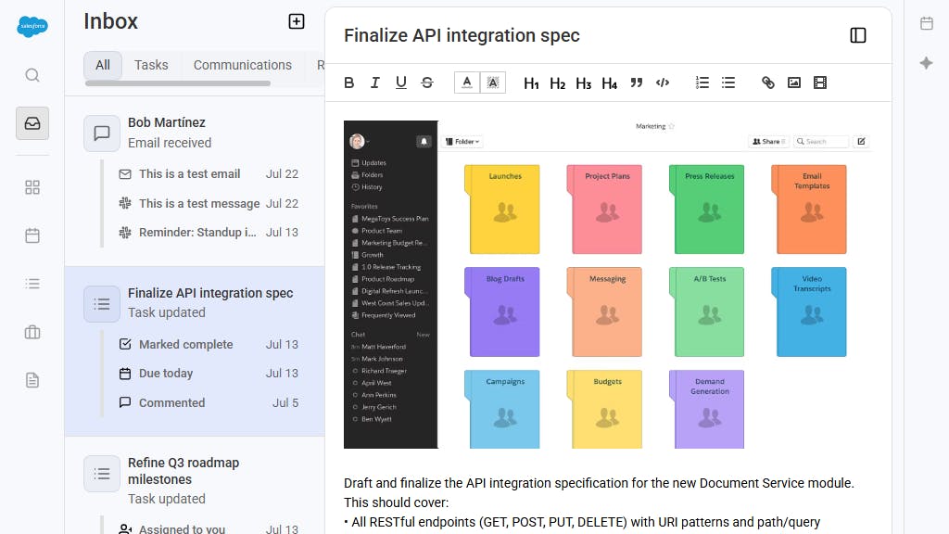
Task: Insert a video using the film icon
Action: (820, 83)
